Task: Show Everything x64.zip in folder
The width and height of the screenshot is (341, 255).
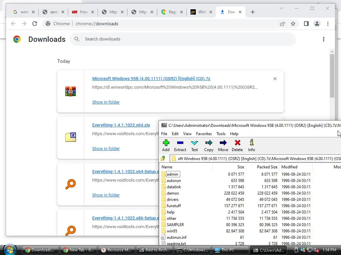Action: coord(106,148)
